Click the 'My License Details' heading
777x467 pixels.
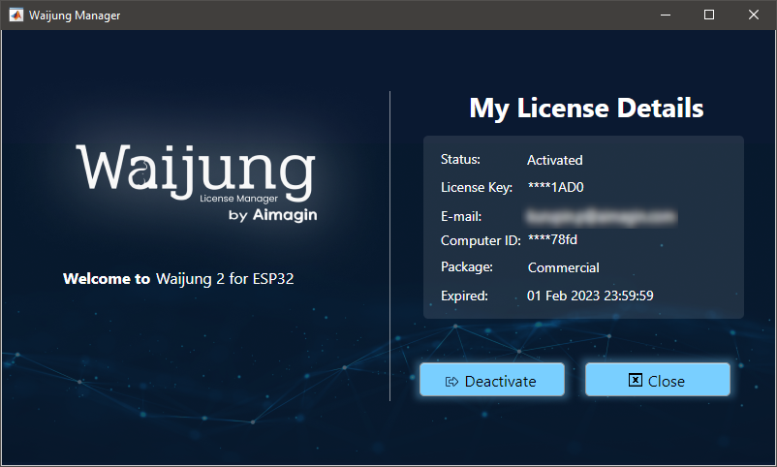[x=586, y=109]
